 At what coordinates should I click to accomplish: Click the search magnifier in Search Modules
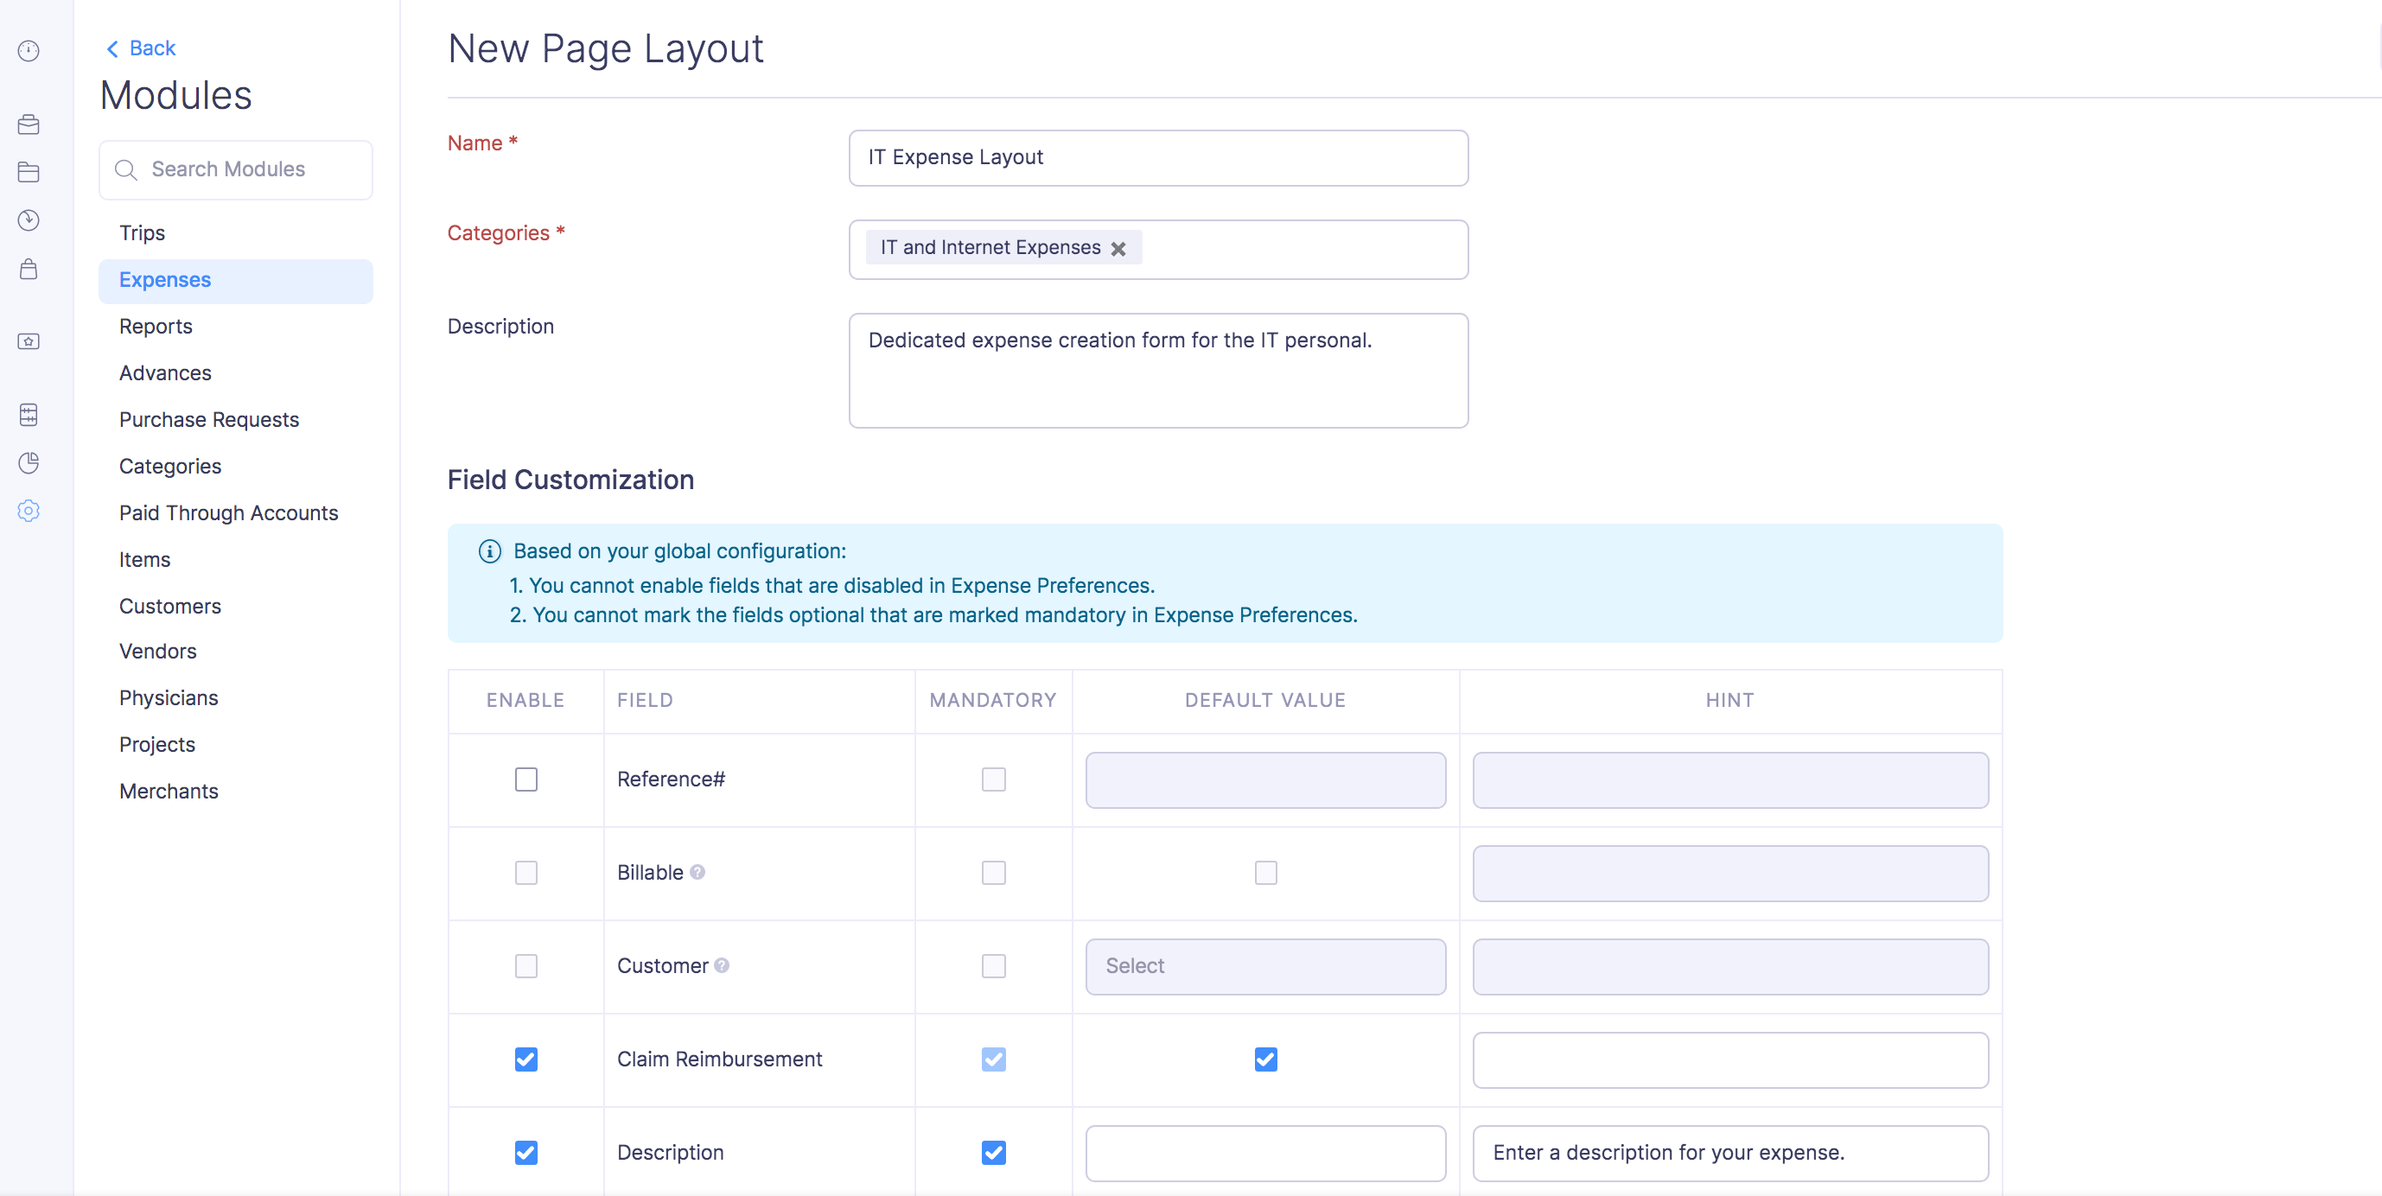127,170
